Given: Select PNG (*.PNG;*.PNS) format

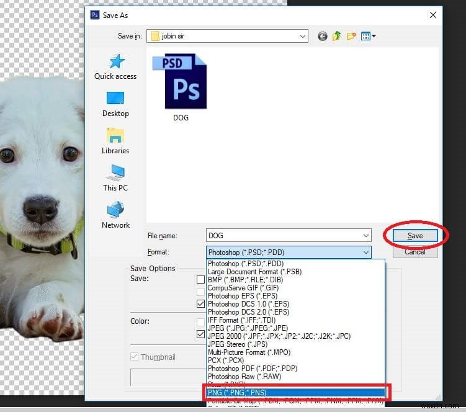Looking at the screenshot, I should (296, 392).
